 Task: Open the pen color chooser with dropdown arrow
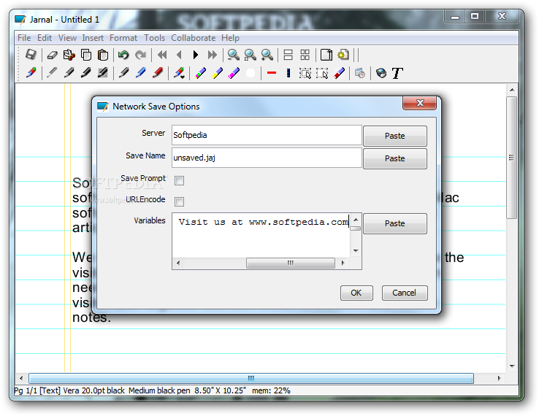click(x=179, y=73)
